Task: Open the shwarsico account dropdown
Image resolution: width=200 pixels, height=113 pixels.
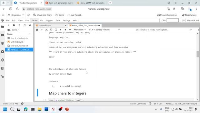Action: (x=16, y=15)
